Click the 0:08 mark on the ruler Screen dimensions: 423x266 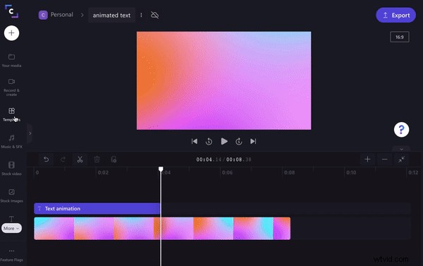pyautogui.click(x=290, y=173)
